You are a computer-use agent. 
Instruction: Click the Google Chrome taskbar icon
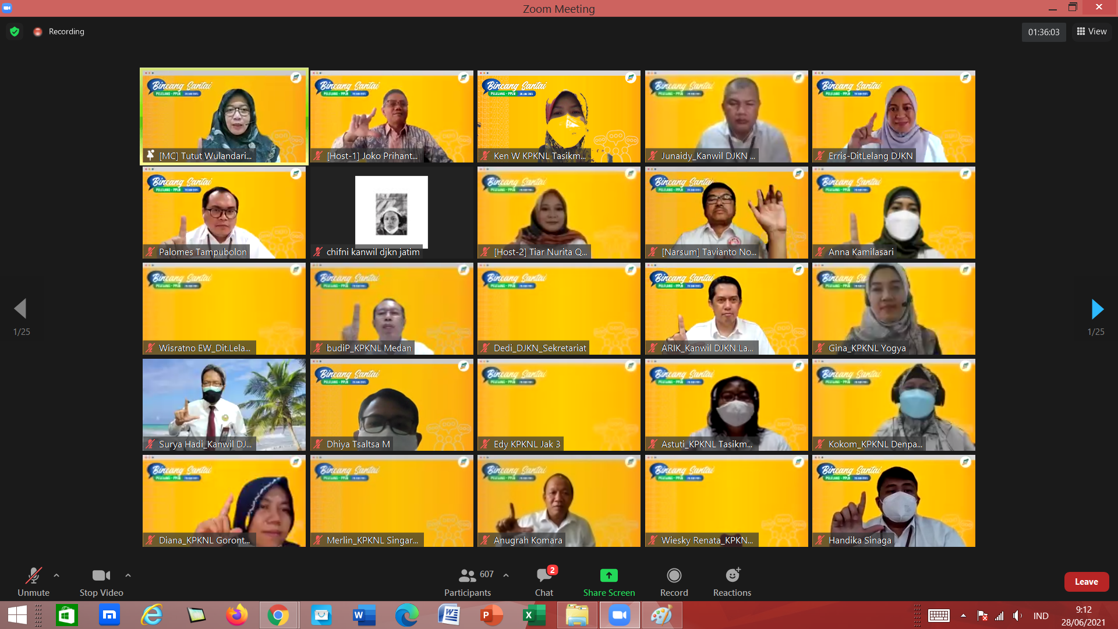pyautogui.click(x=278, y=615)
